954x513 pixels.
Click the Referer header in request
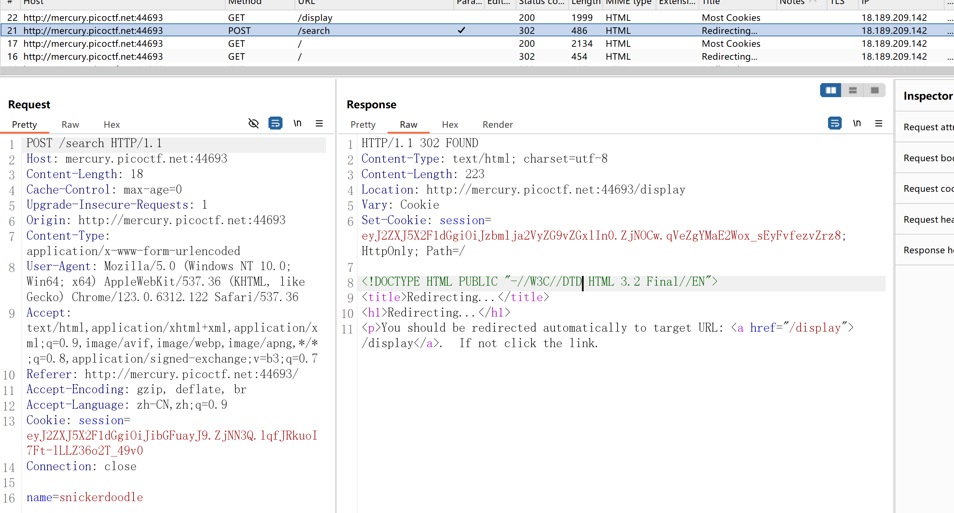[x=162, y=374]
